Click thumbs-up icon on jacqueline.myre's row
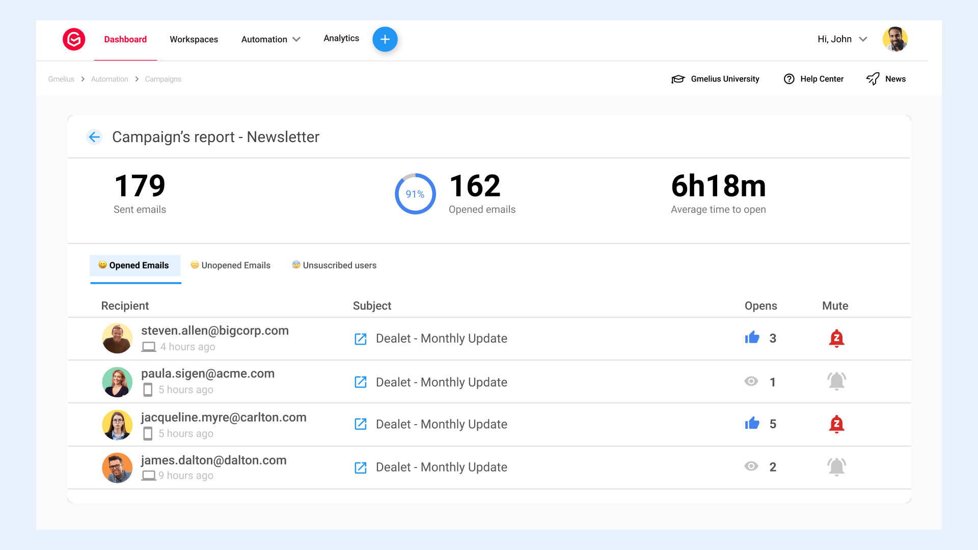 click(x=752, y=424)
